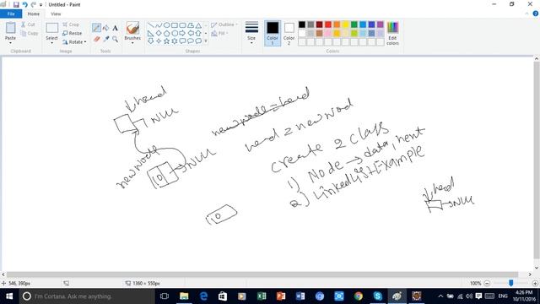Open File Explorer from the taskbar
The image size is (540, 304).
184,296
